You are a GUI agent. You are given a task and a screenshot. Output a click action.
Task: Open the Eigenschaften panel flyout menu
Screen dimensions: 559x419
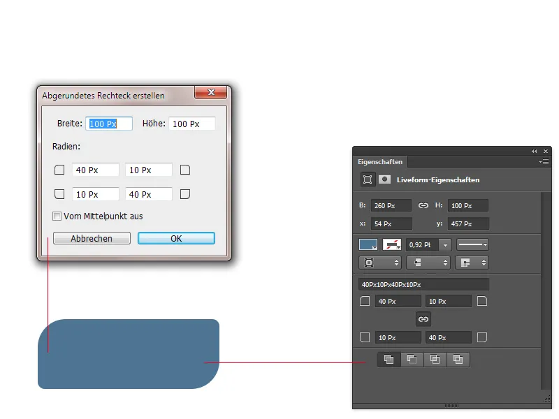[544, 162]
